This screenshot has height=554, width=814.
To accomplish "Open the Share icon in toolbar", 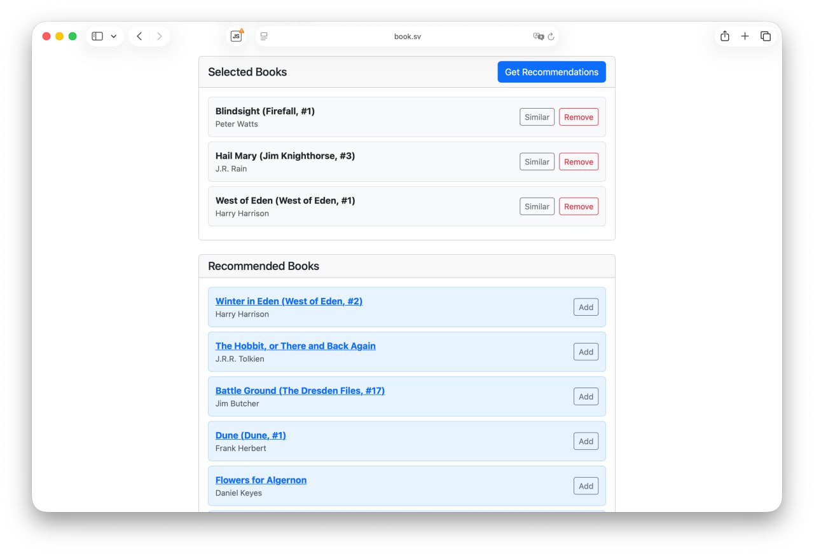I will 724,36.
